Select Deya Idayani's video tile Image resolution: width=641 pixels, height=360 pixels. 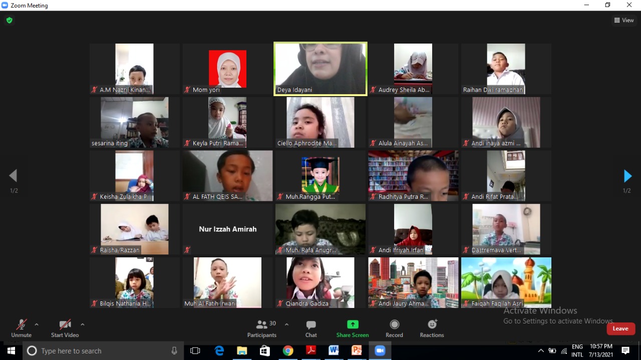click(320, 69)
